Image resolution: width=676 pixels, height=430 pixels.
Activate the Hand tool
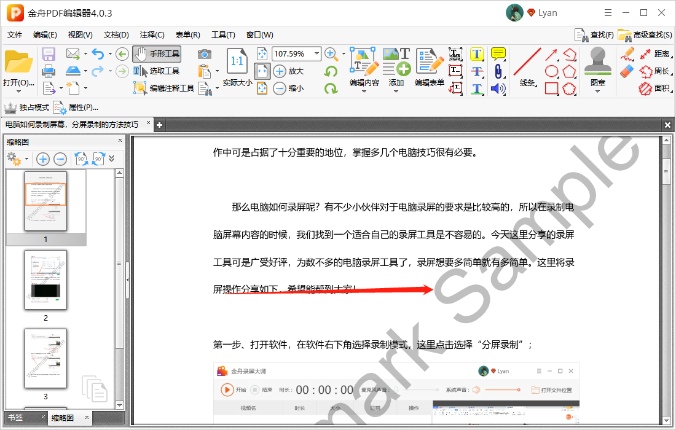(157, 54)
